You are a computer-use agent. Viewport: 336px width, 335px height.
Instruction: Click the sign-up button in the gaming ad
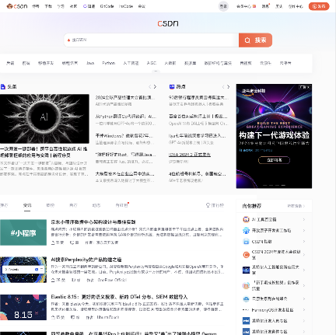point(274,160)
